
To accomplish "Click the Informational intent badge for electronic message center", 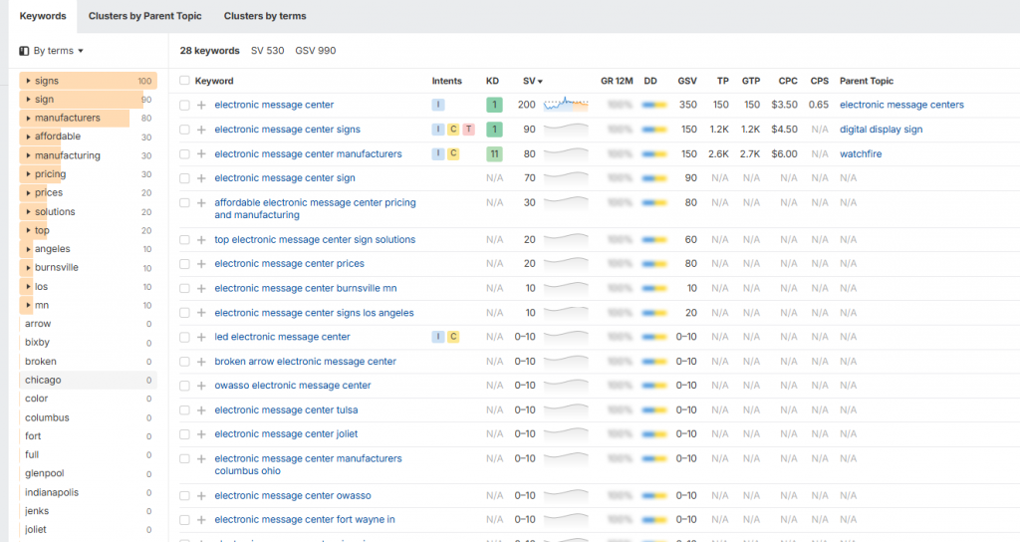I will pyautogui.click(x=438, y=105).
